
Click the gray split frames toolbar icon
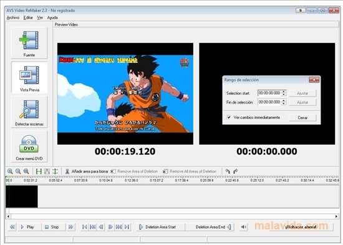pyautogui.click(x=47, y=171)
